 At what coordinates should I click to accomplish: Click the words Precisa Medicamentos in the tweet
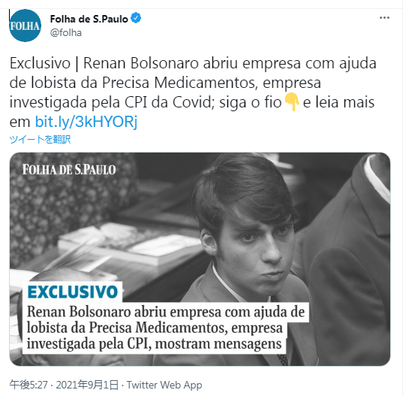[x=178, y=83]
